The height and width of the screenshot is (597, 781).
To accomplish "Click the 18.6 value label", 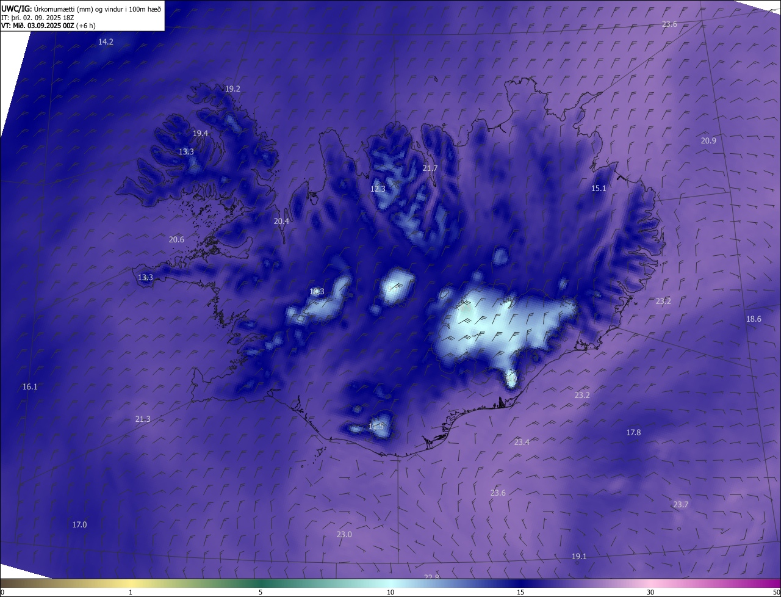I will [x=754, y=319].
